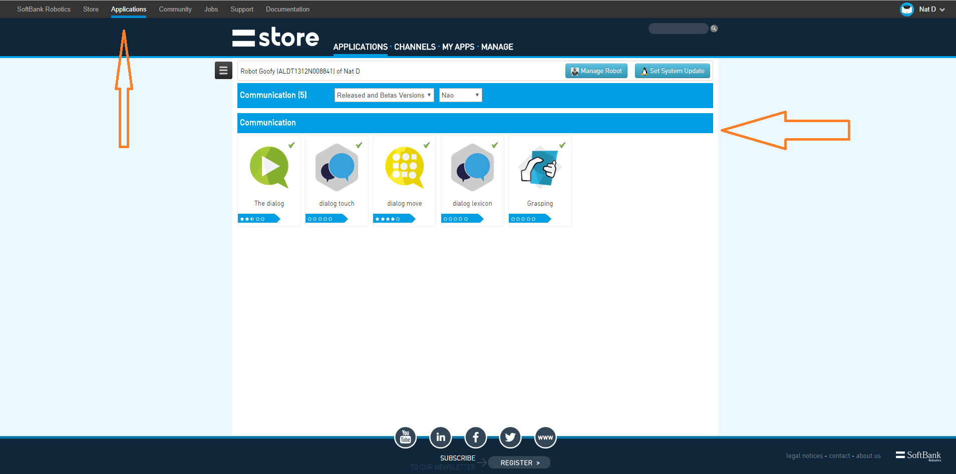Click the SUBSCRIBE newsletter text
The width and height of the screenshot is (956, 474).
click(x=458, y=458)
